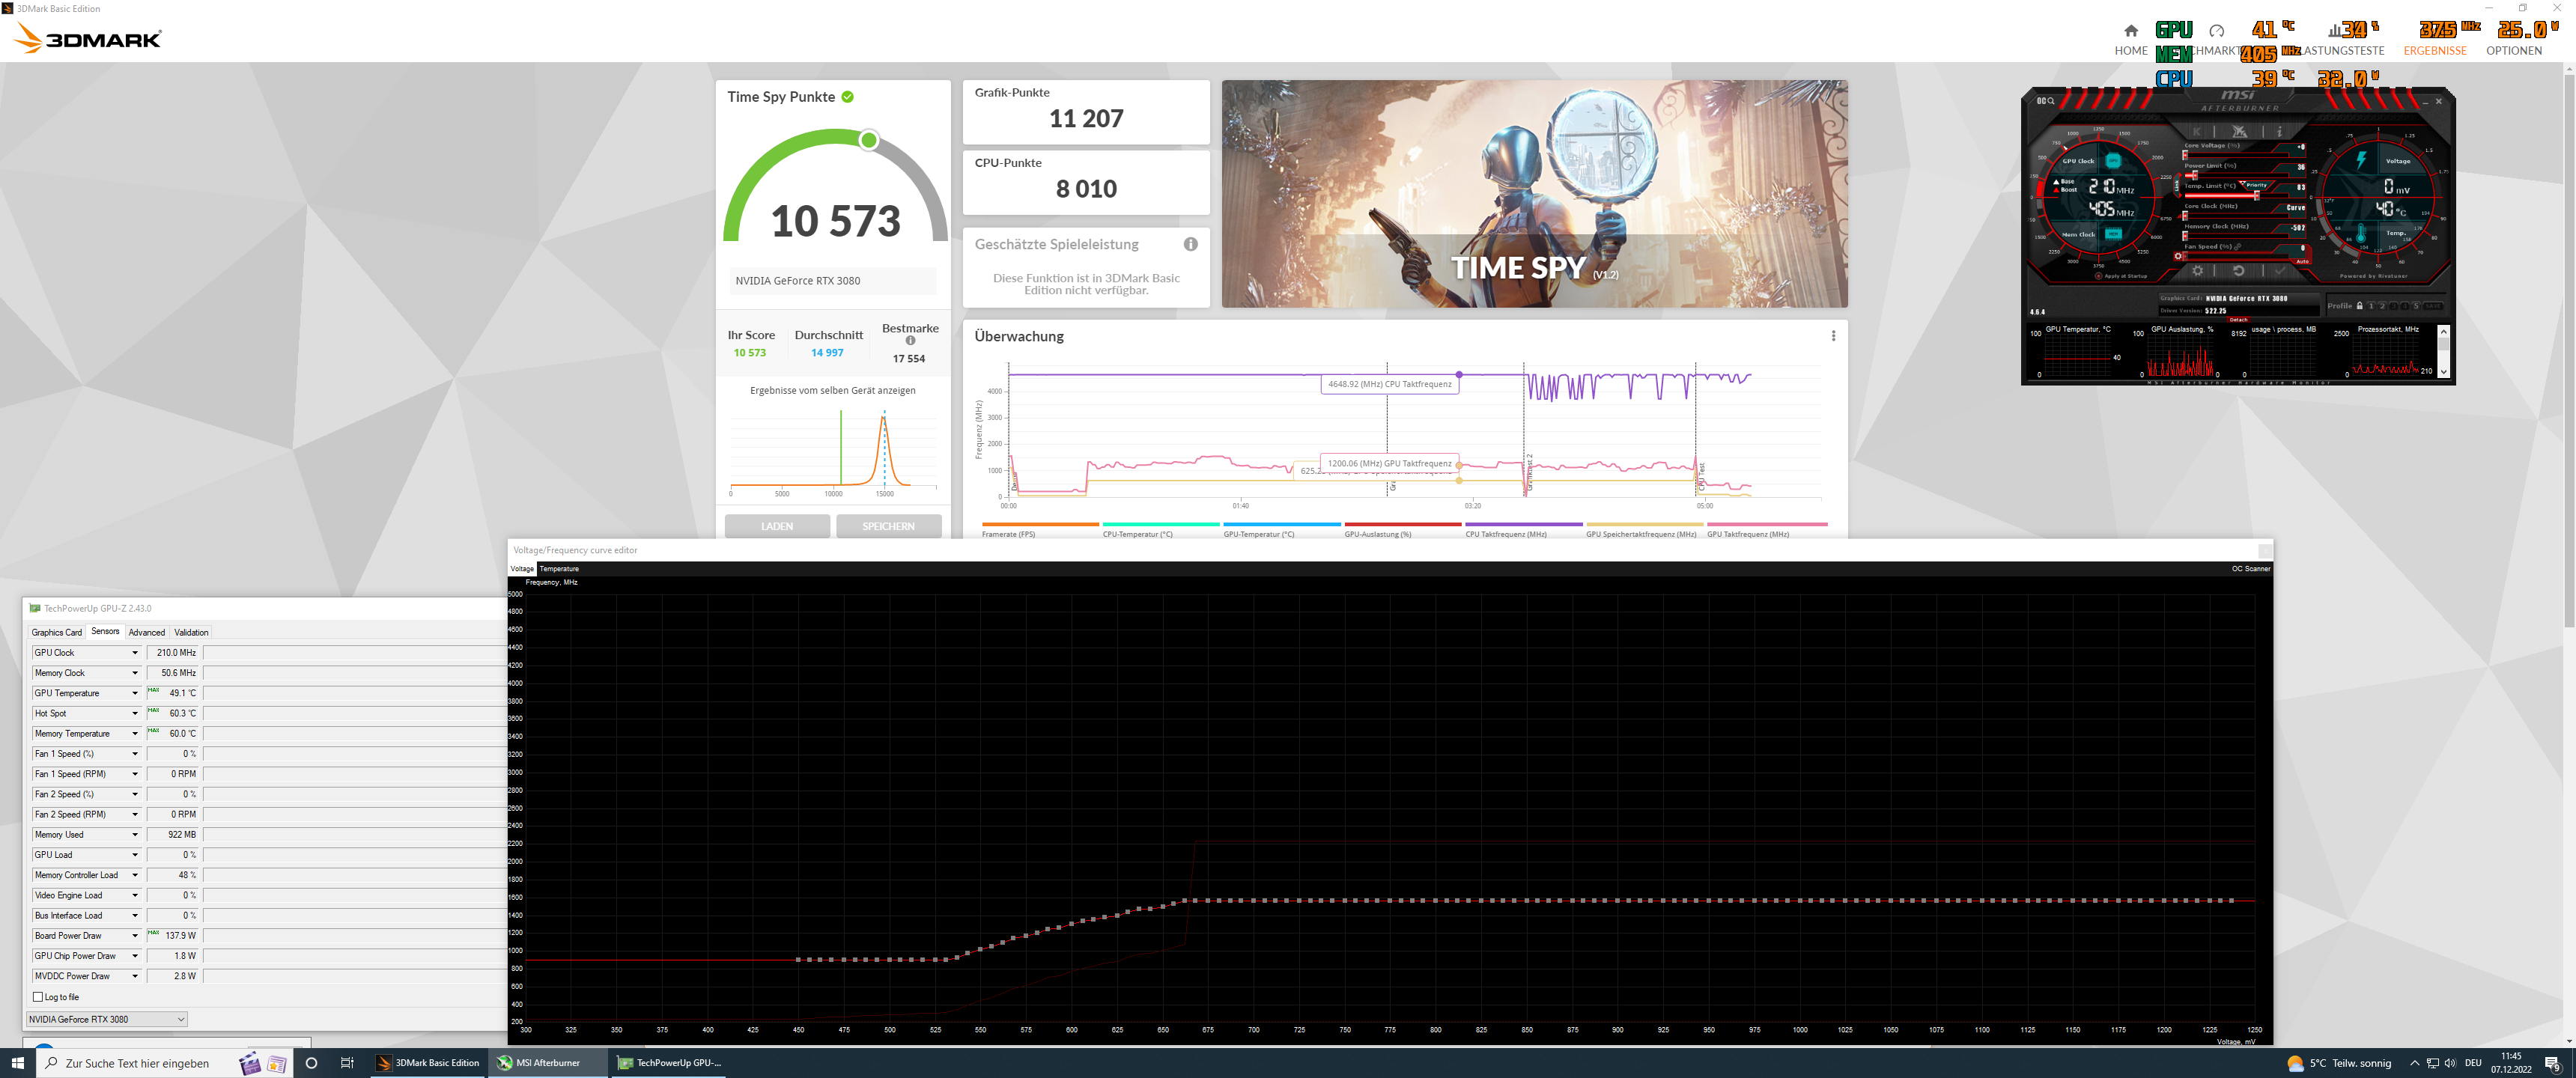The width and height of the screenshot is (2576, 1078).
Task: Open the GPU Clock sensor dropdown
Action: 135,653
